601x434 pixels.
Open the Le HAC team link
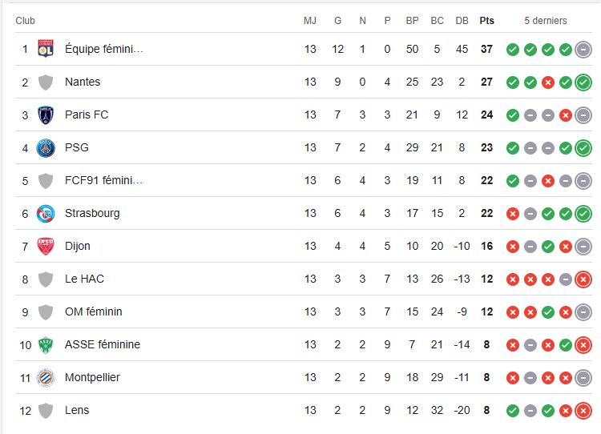pos(84,279)
